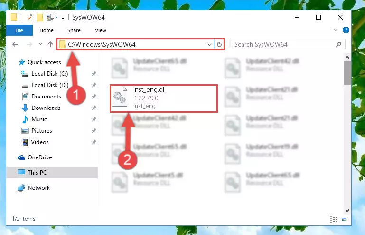Open the address bar history dropdown

[x=209, y=44]
